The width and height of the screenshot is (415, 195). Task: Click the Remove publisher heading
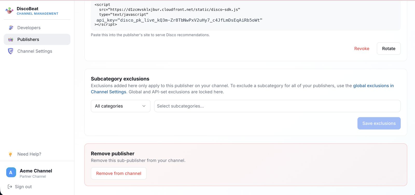pos(113,154)
